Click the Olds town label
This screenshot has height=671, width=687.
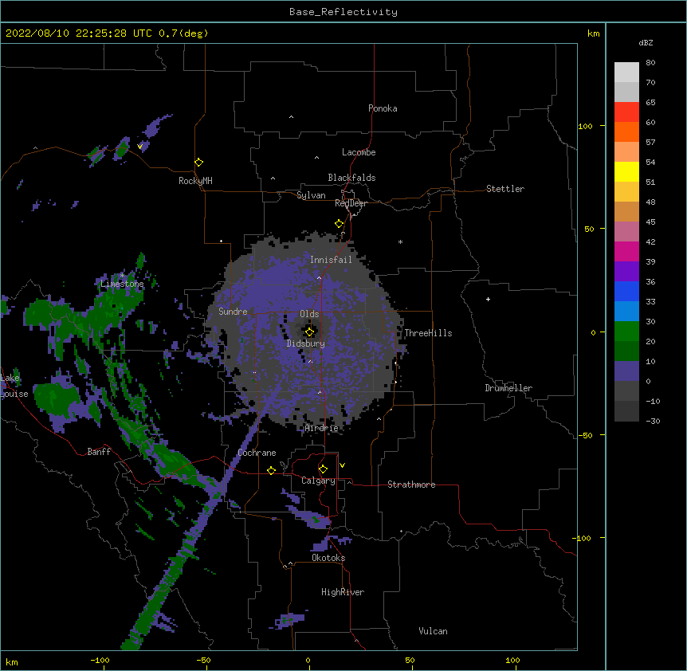[309, 314]
